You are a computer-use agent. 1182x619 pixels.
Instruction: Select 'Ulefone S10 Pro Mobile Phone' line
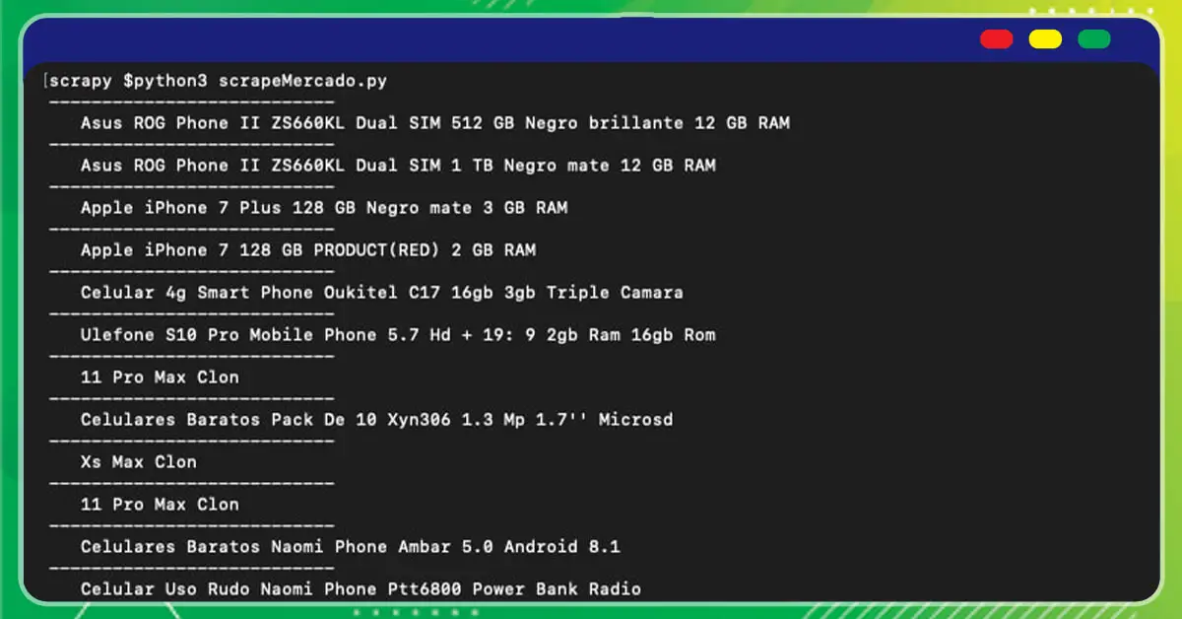[398, 335]
